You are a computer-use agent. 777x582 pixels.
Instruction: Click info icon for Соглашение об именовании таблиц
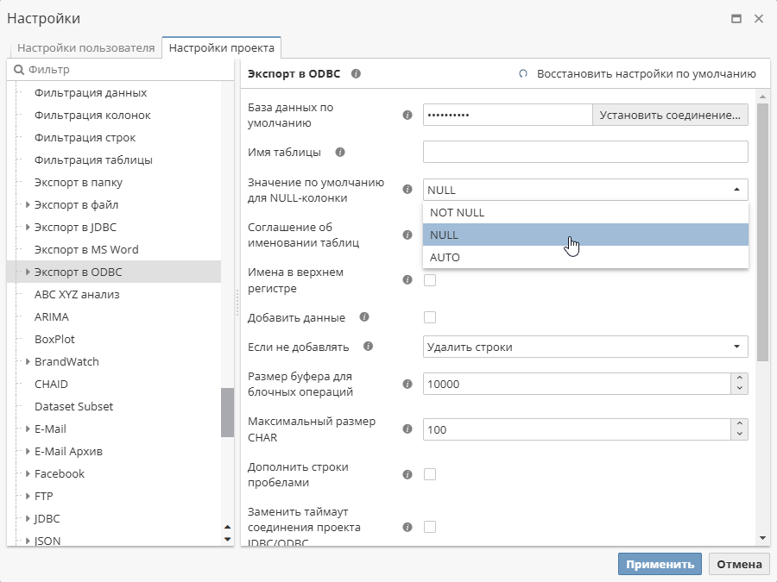point(407,235)
